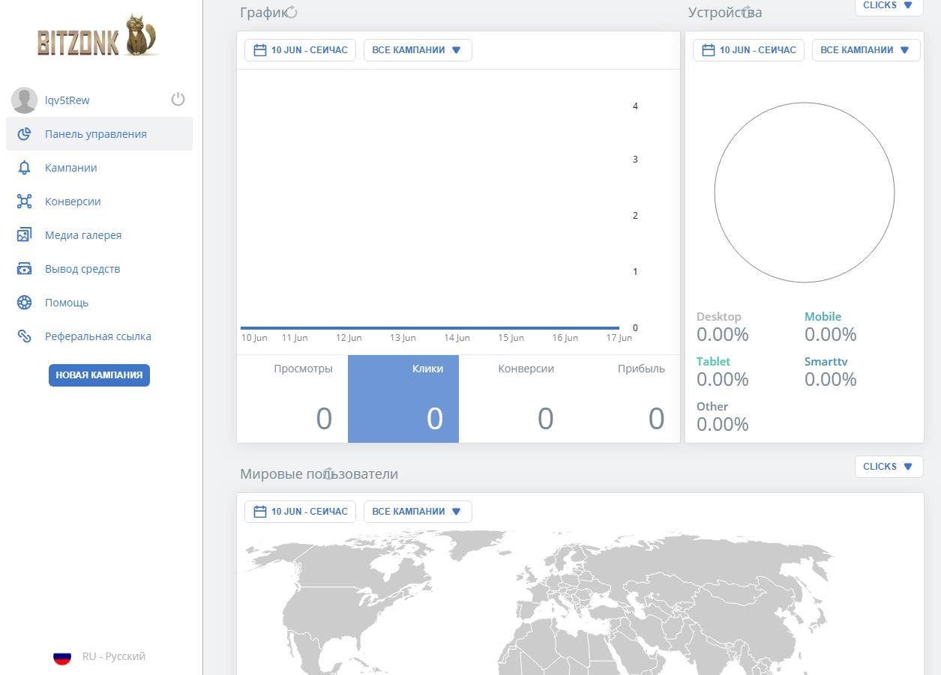941x675 pixels.
Task: Click the Конверсии network icon
Action: (x=24, y=202)
